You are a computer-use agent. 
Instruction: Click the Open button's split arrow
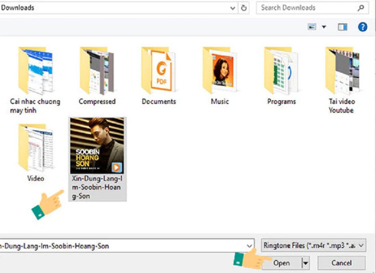(305, 263)
